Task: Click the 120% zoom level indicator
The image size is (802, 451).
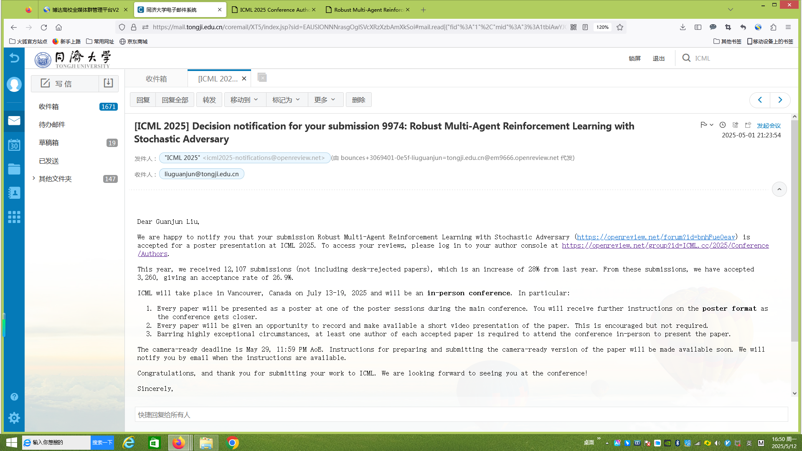Action: 602,27
